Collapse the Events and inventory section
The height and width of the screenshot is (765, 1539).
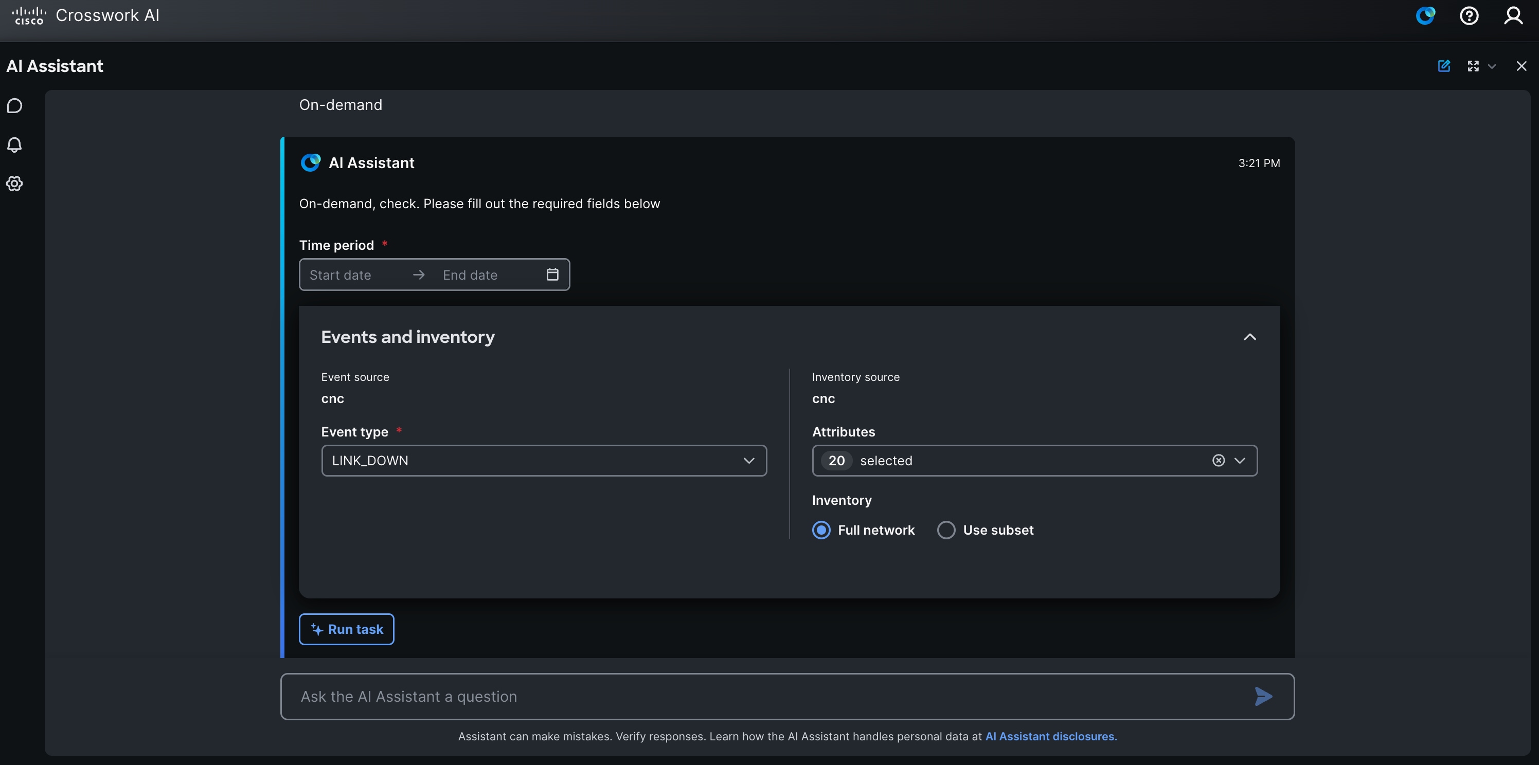[1250, 337]
